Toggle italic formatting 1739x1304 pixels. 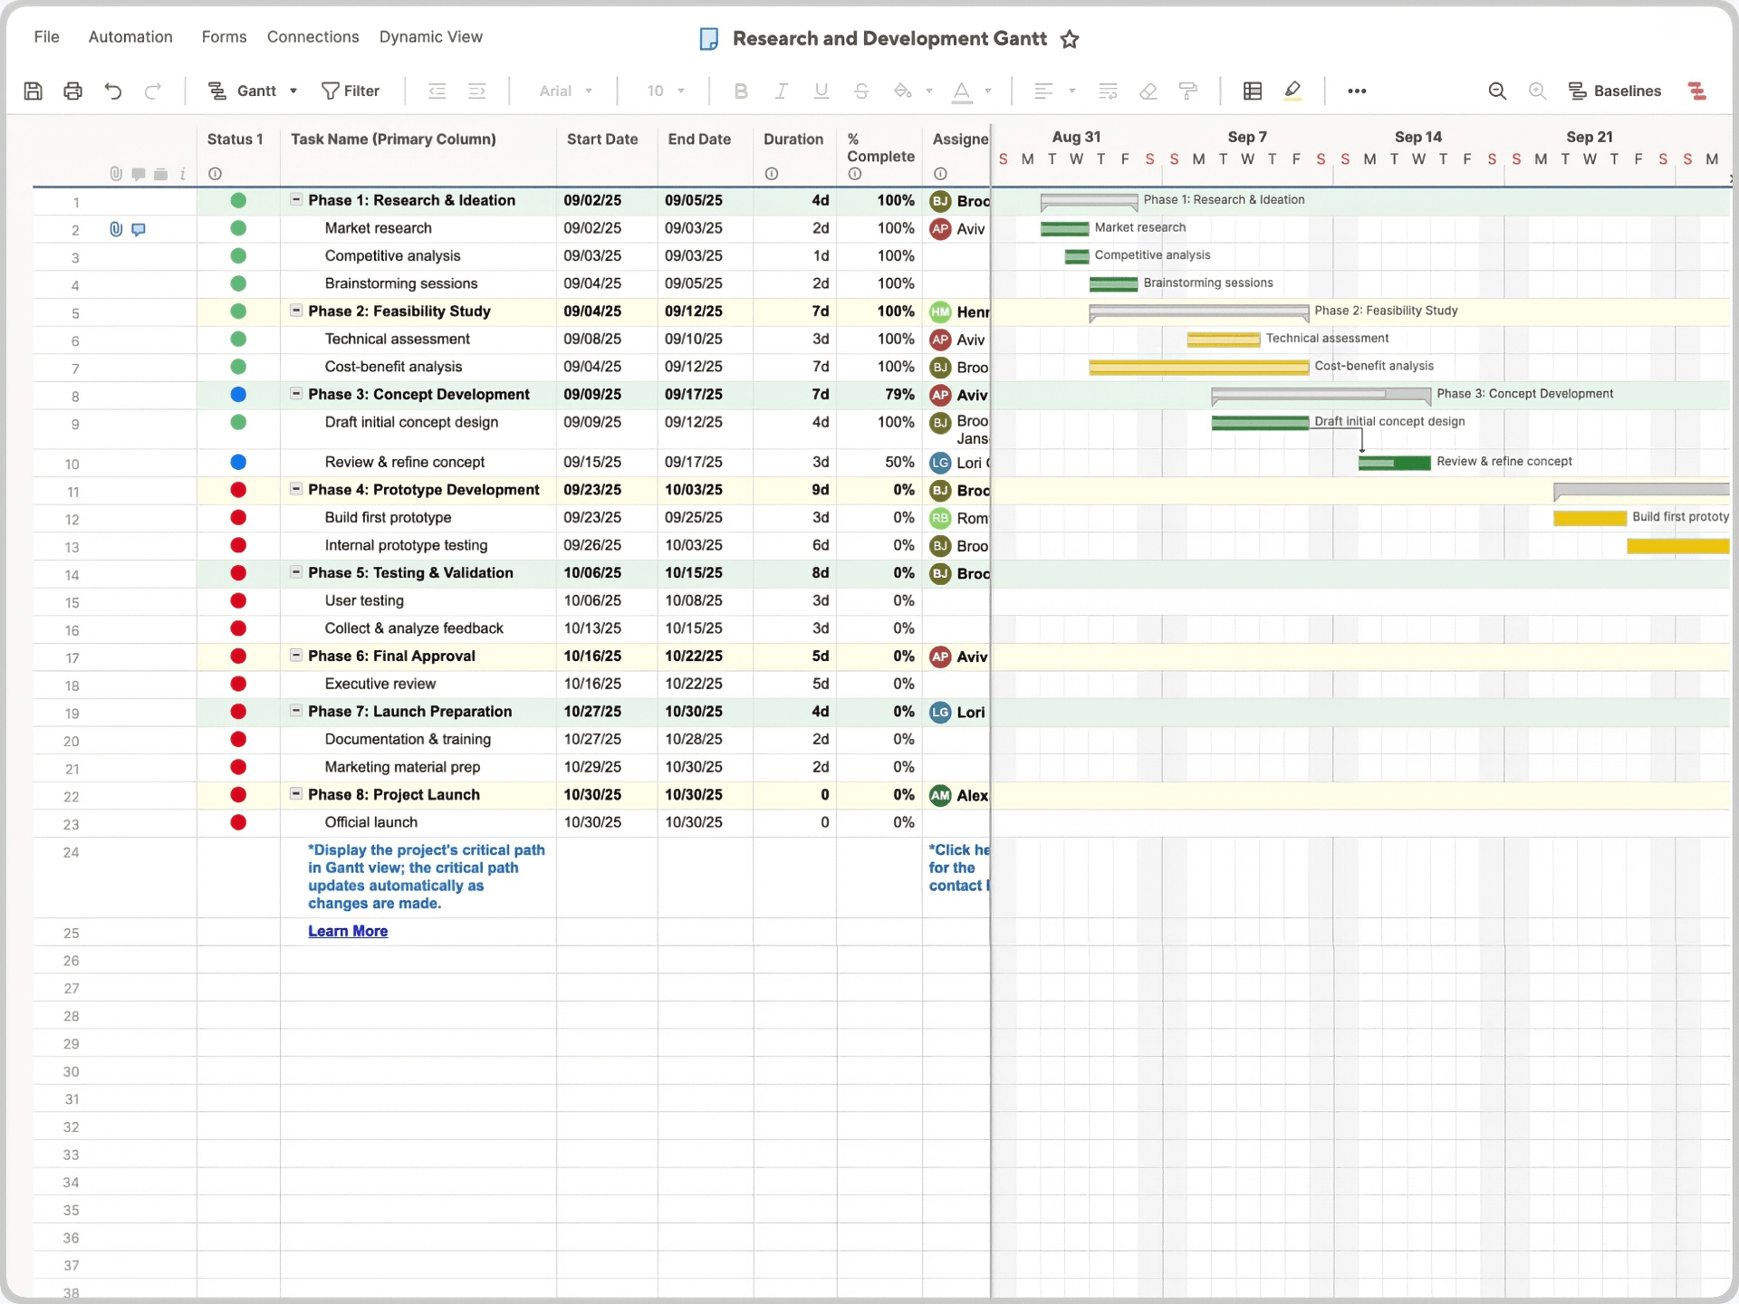(x=780, y=91)
